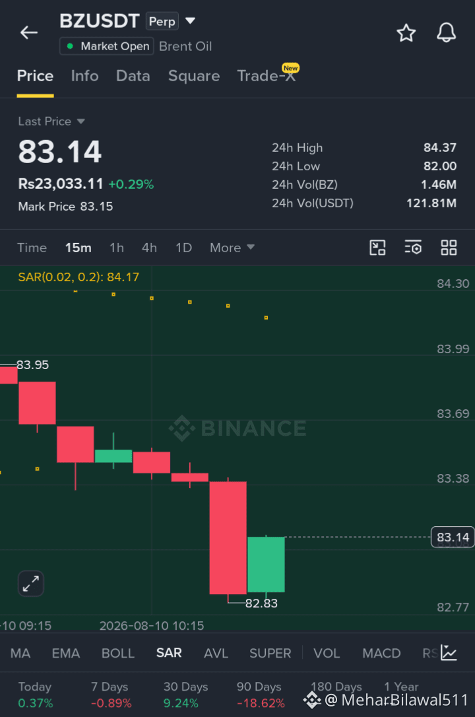The width and height of the screenshot is (475, 717).
Task: Tap the 24h Vol(BZ) value 1.46M
Action: point(439,184)
